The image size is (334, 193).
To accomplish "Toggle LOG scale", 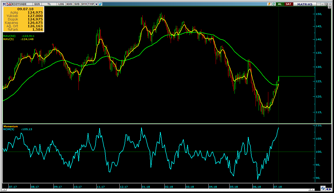I will point(61,4).
